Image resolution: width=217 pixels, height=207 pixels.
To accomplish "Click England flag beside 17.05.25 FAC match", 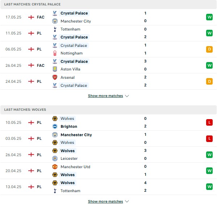I will pos(31,17).
